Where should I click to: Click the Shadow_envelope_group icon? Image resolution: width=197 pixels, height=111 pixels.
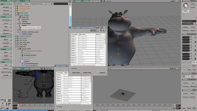point(20,32)
